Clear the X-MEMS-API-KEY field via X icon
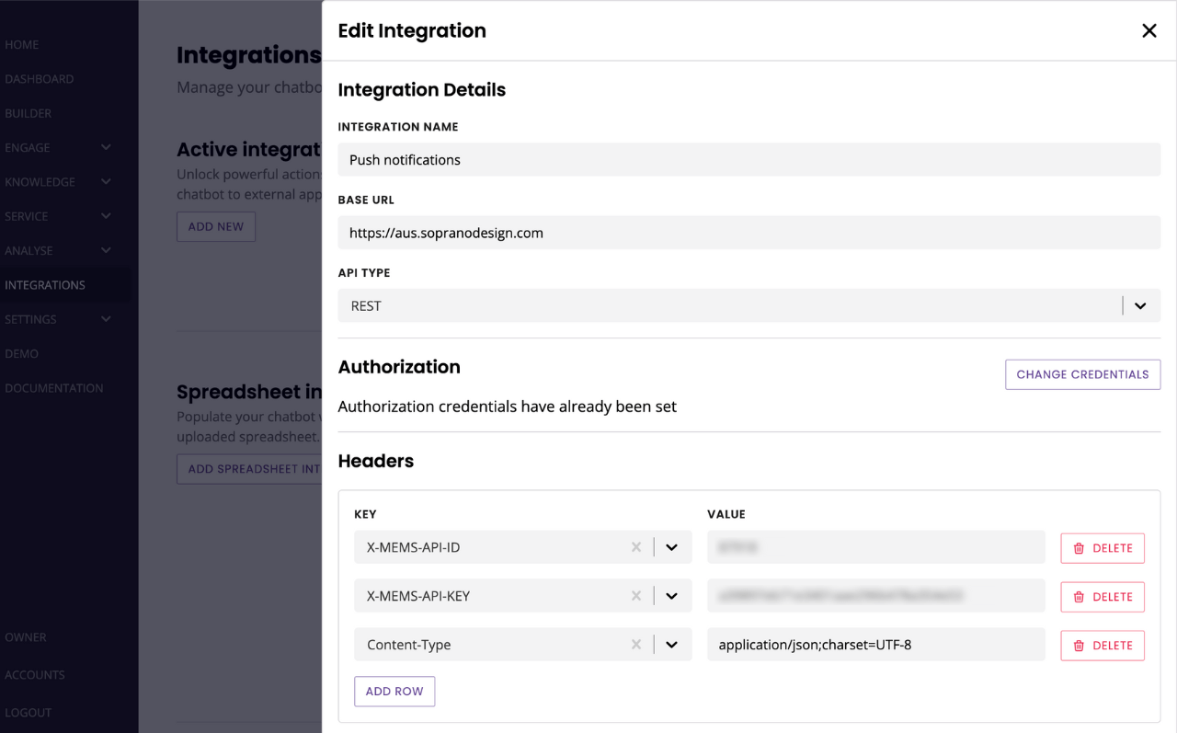 pos(635,595)
